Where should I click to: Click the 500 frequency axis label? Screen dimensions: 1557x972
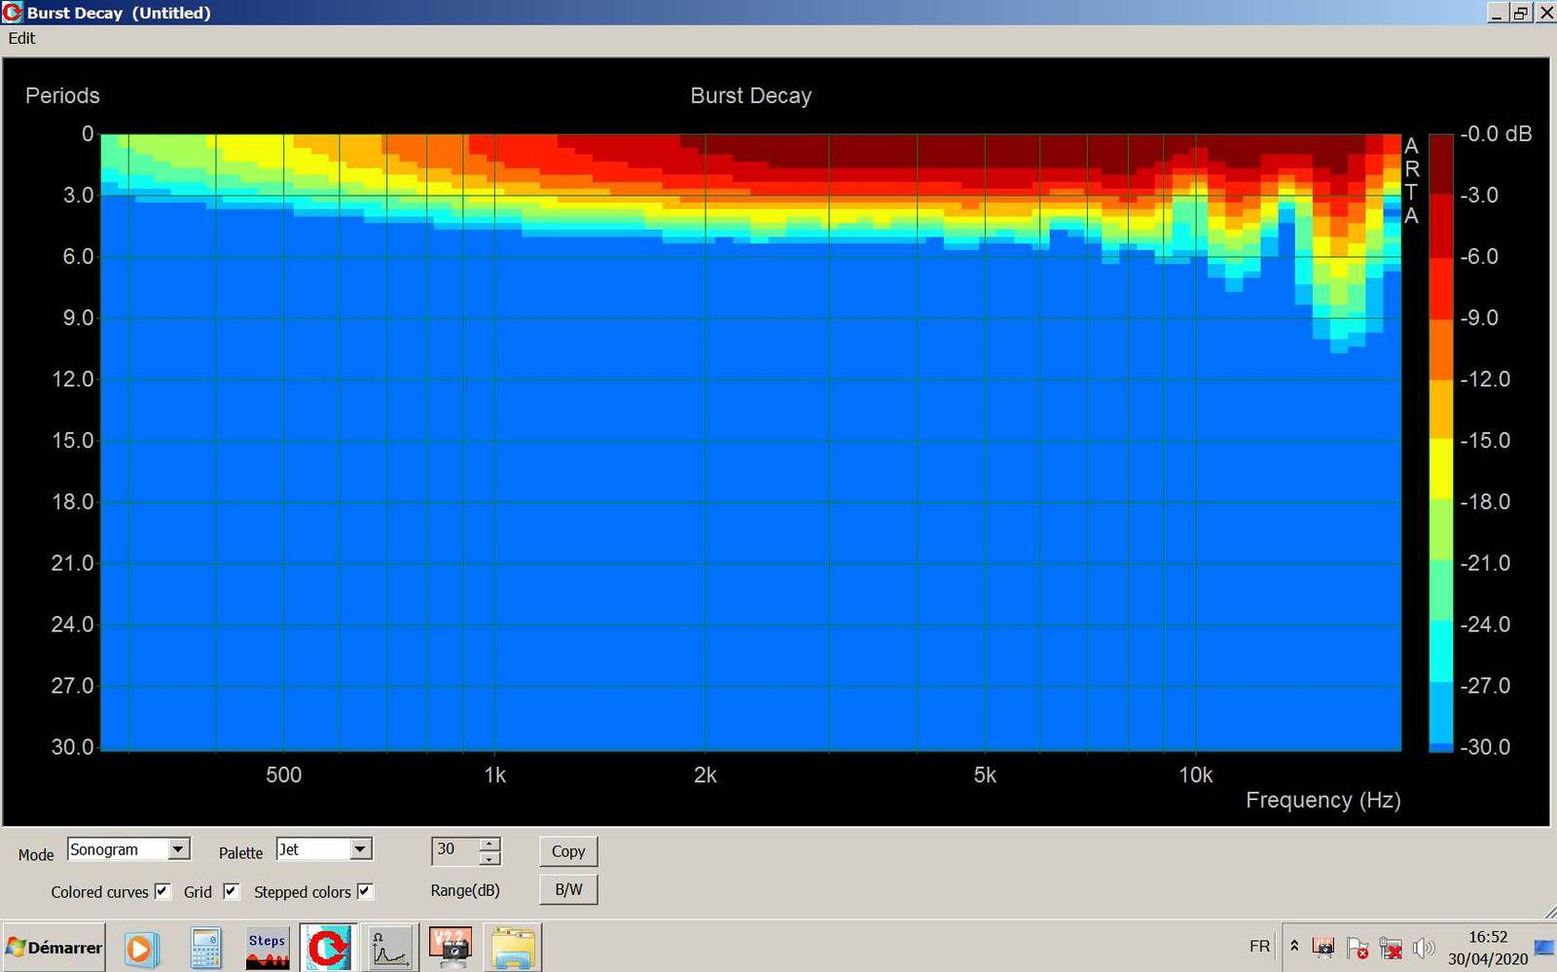[283, 775]
